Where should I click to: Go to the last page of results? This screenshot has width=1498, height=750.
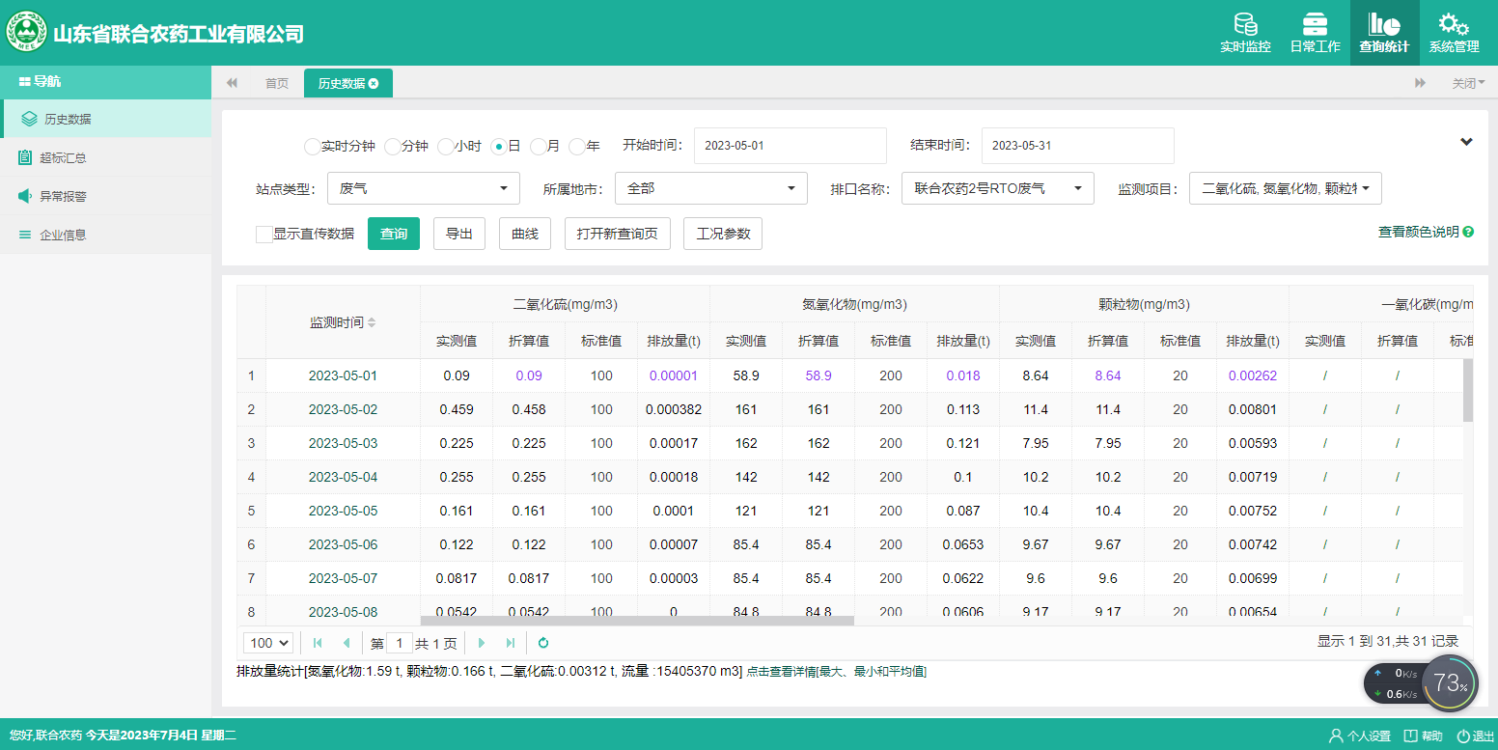[x=511, y=643]
